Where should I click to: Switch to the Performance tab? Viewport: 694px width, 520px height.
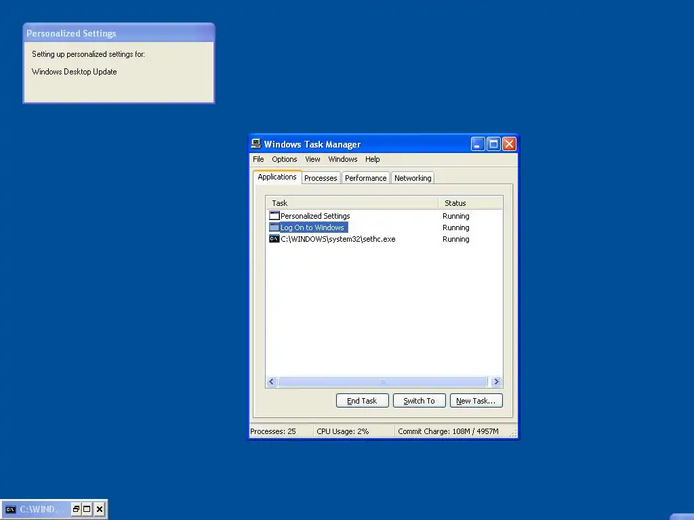(x=365, y=178)
